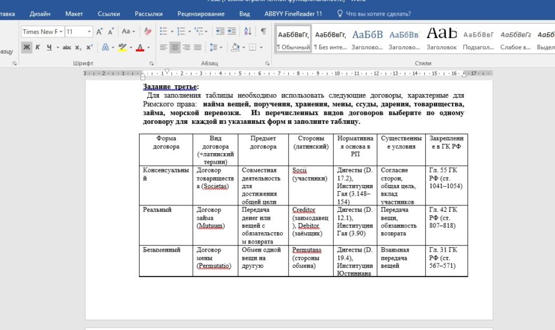Click cell Безыменный in table
This screenshot has height=330, width=555.
tap(166, 261)
